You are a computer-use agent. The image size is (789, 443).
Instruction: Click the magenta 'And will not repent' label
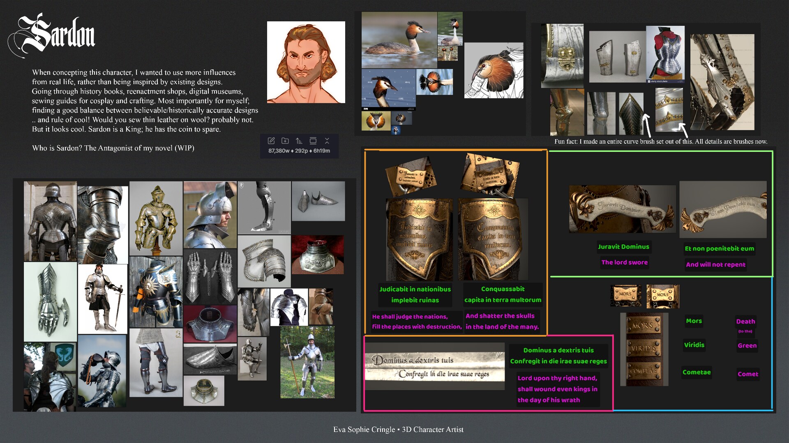click(715, 265)
